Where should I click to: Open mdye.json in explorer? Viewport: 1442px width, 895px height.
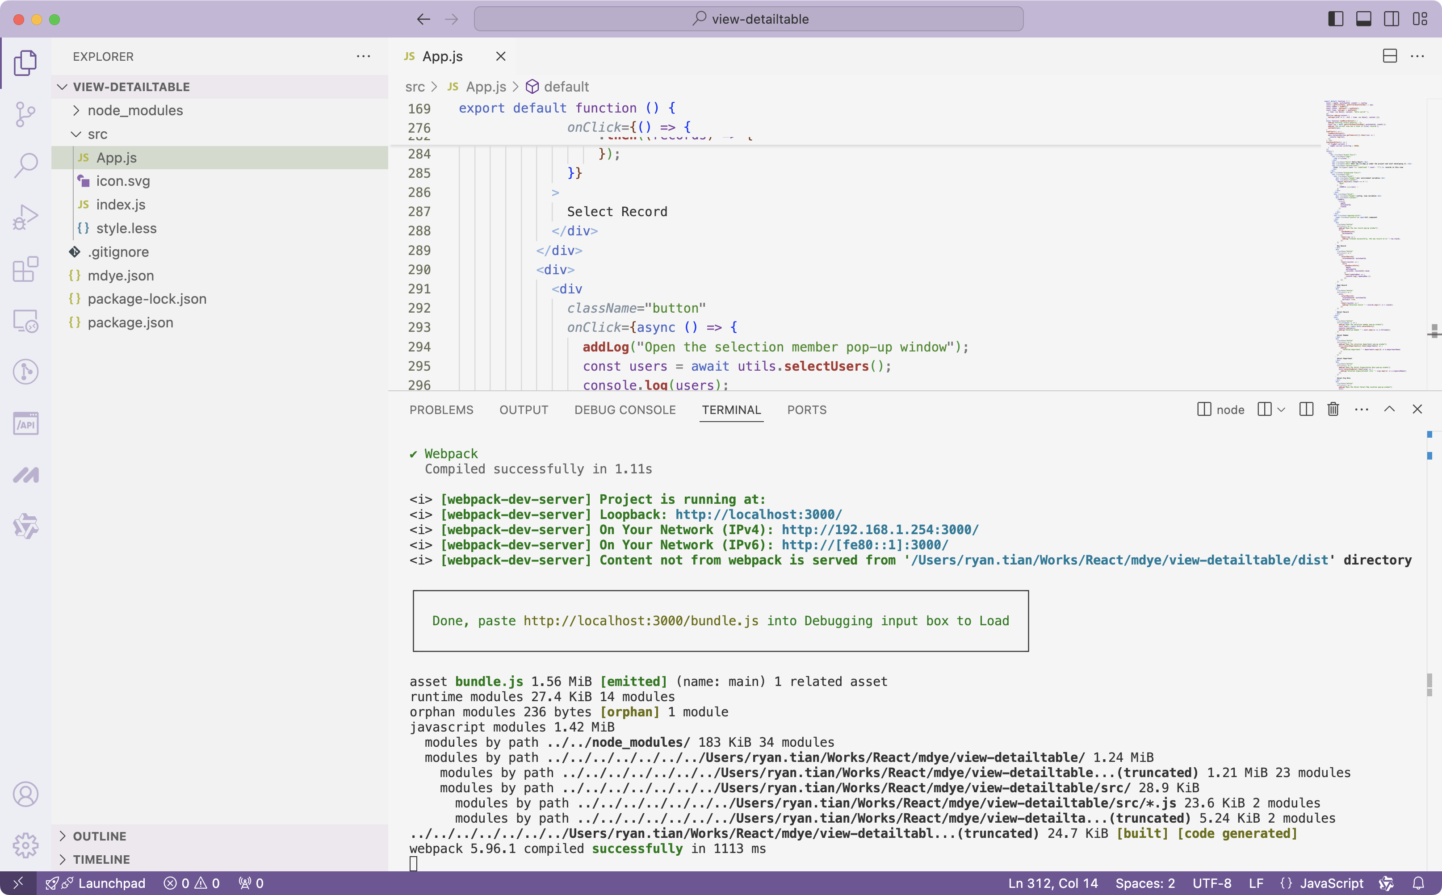click(220, 276)
